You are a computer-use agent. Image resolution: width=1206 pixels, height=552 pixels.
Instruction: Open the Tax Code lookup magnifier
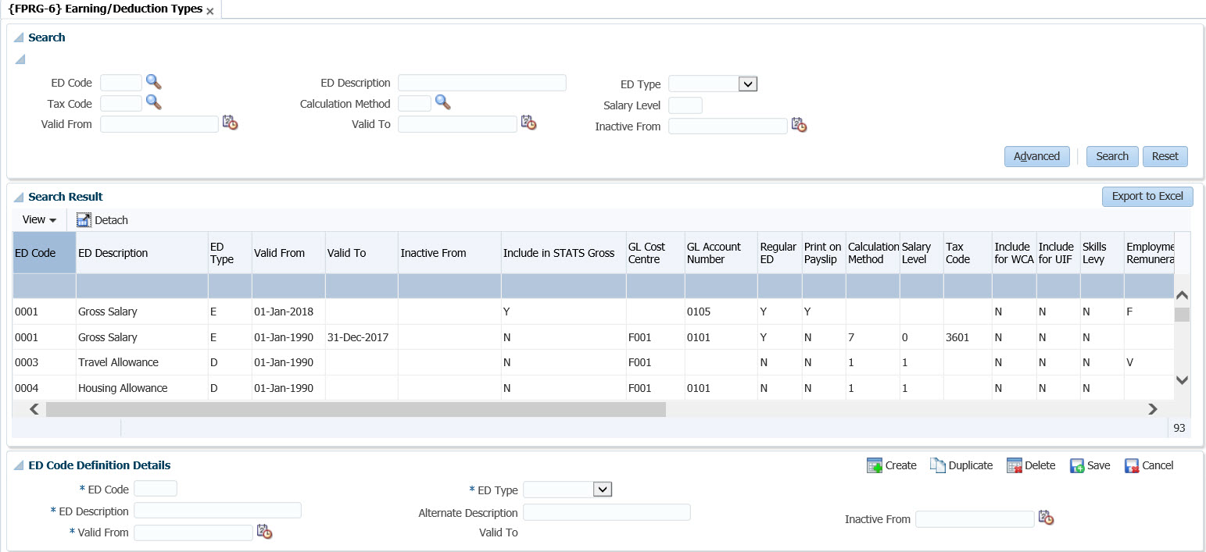[x=153, y=102]
